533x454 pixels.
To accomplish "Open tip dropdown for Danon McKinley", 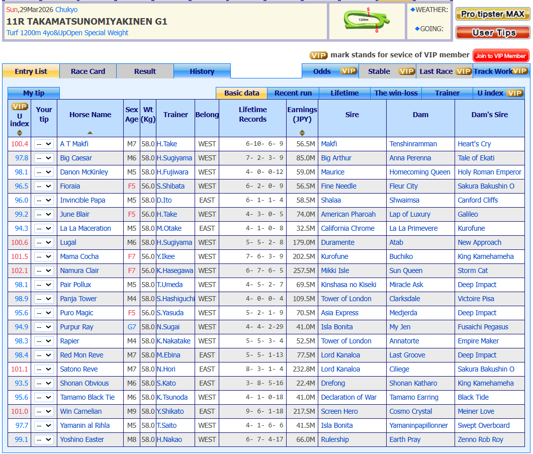I will pos(44,172).
